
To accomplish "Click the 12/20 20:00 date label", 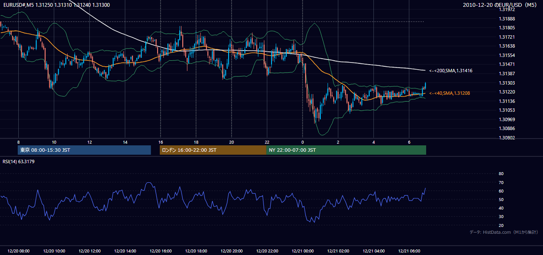I will click(232, 251).
